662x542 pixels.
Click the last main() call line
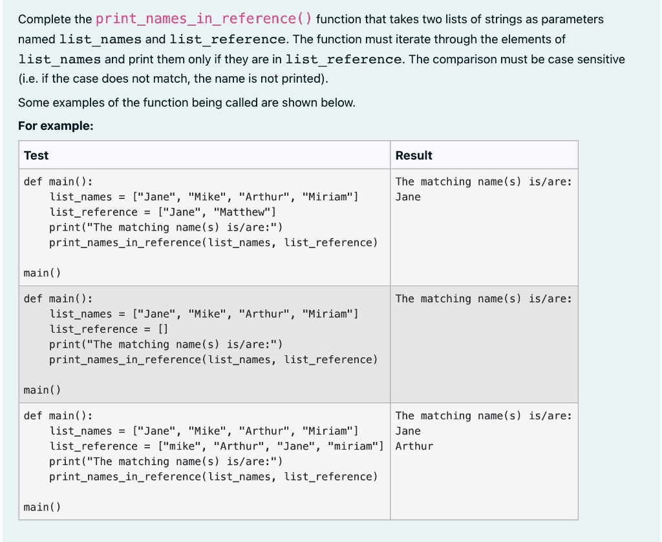(39, 507)
